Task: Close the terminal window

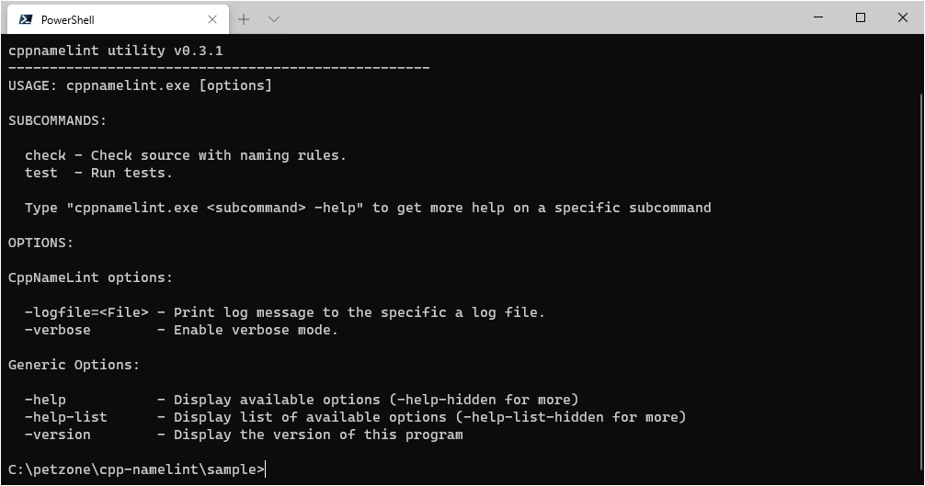Action: pyautogui.click(x=903, y=17)
